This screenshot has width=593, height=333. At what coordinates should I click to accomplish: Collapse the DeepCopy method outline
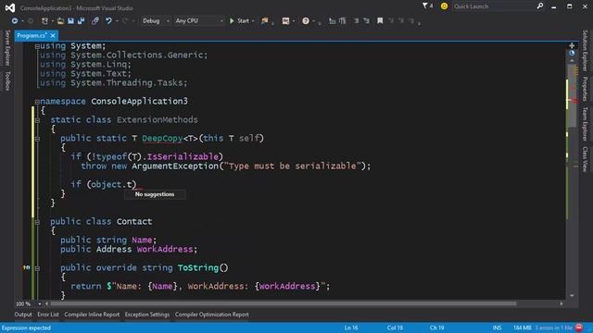point(37,139)
